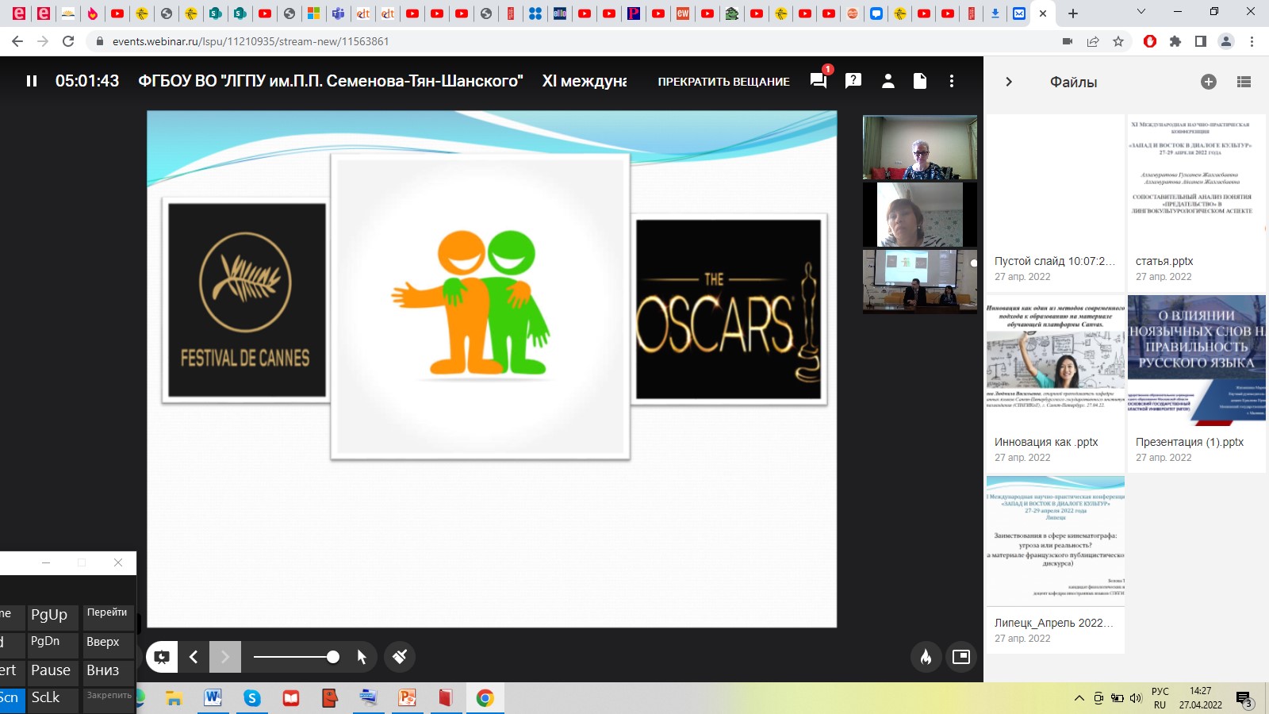
Task: Open Chrome three-dot menu
Action: tap(1252, 41)
